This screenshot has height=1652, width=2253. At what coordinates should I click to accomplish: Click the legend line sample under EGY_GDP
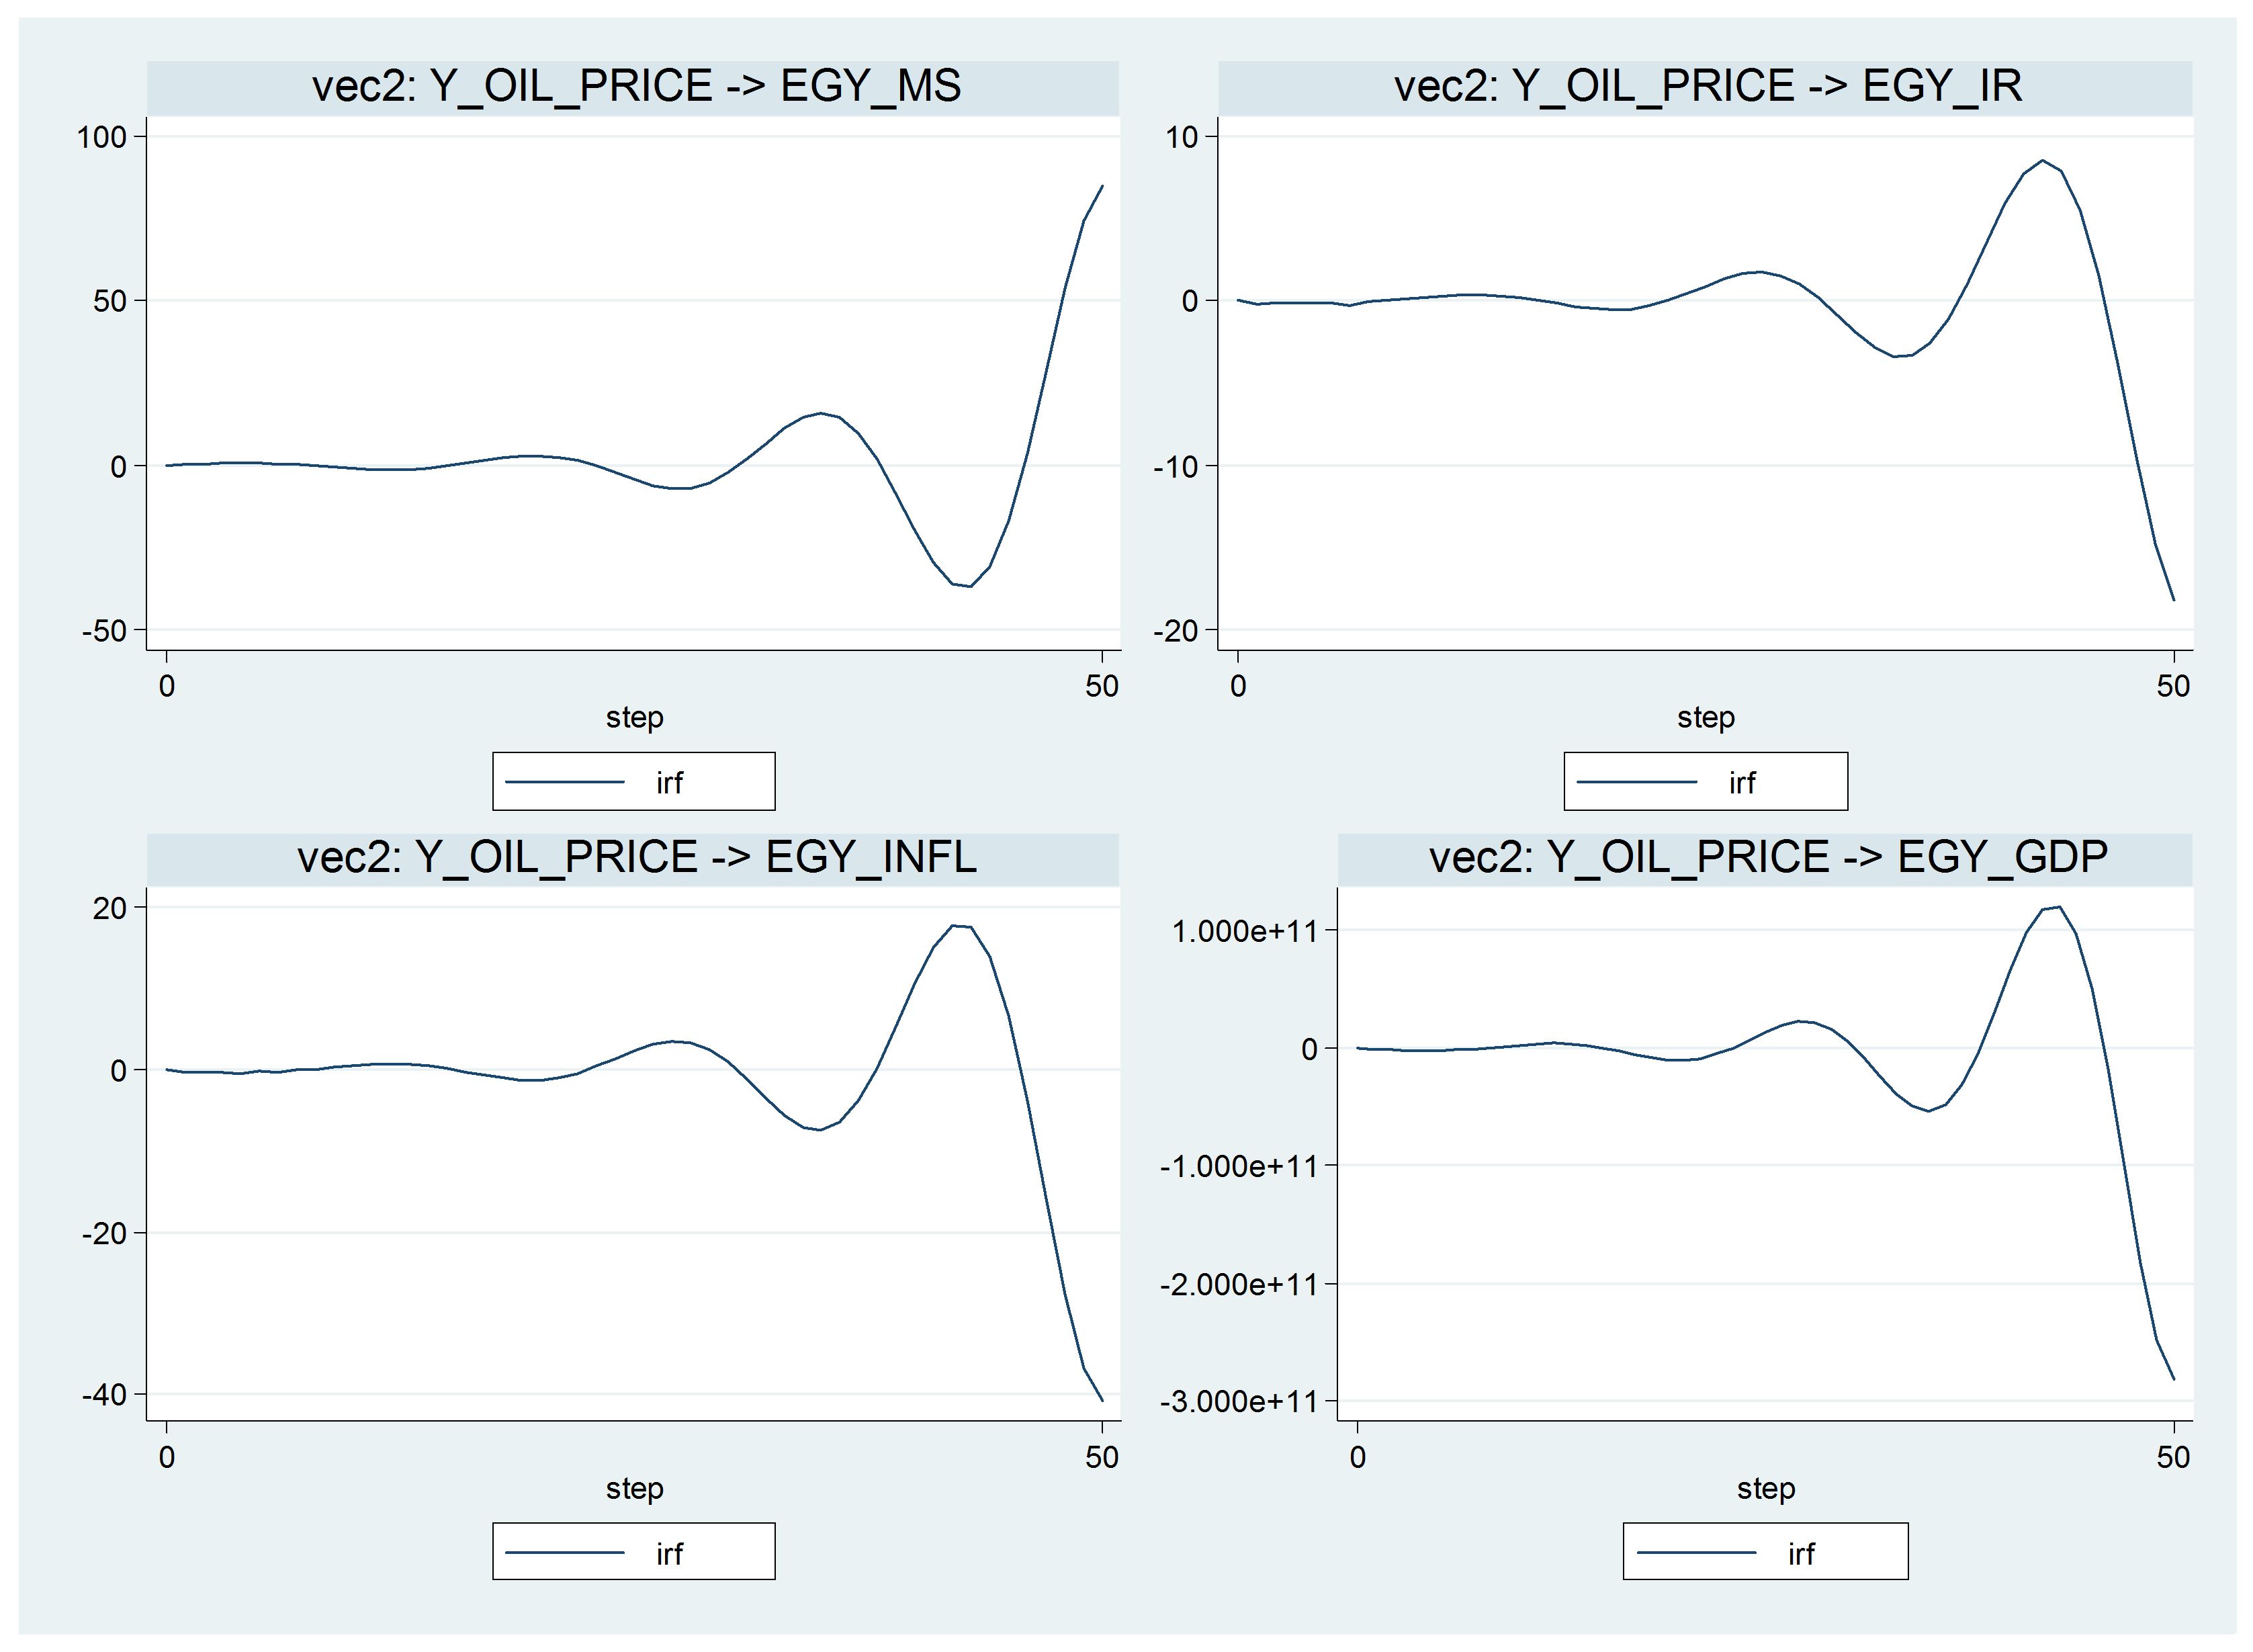pos(1696,1553)
